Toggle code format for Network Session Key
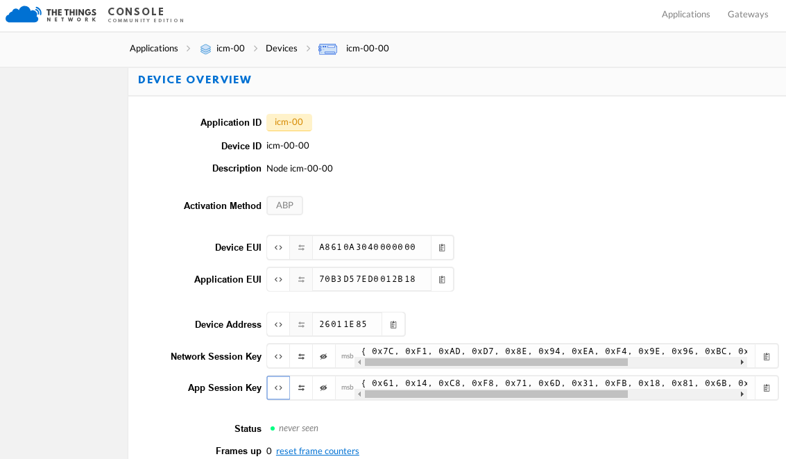Screen dimensions: 786x459 pos(278,357)
